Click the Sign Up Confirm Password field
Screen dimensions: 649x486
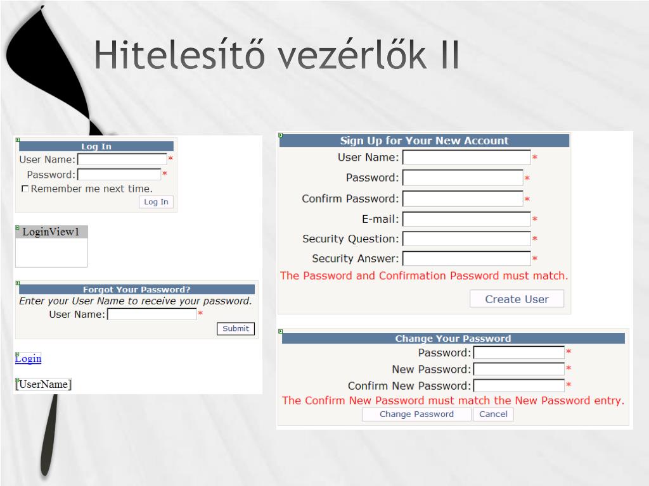click(463, 199)
